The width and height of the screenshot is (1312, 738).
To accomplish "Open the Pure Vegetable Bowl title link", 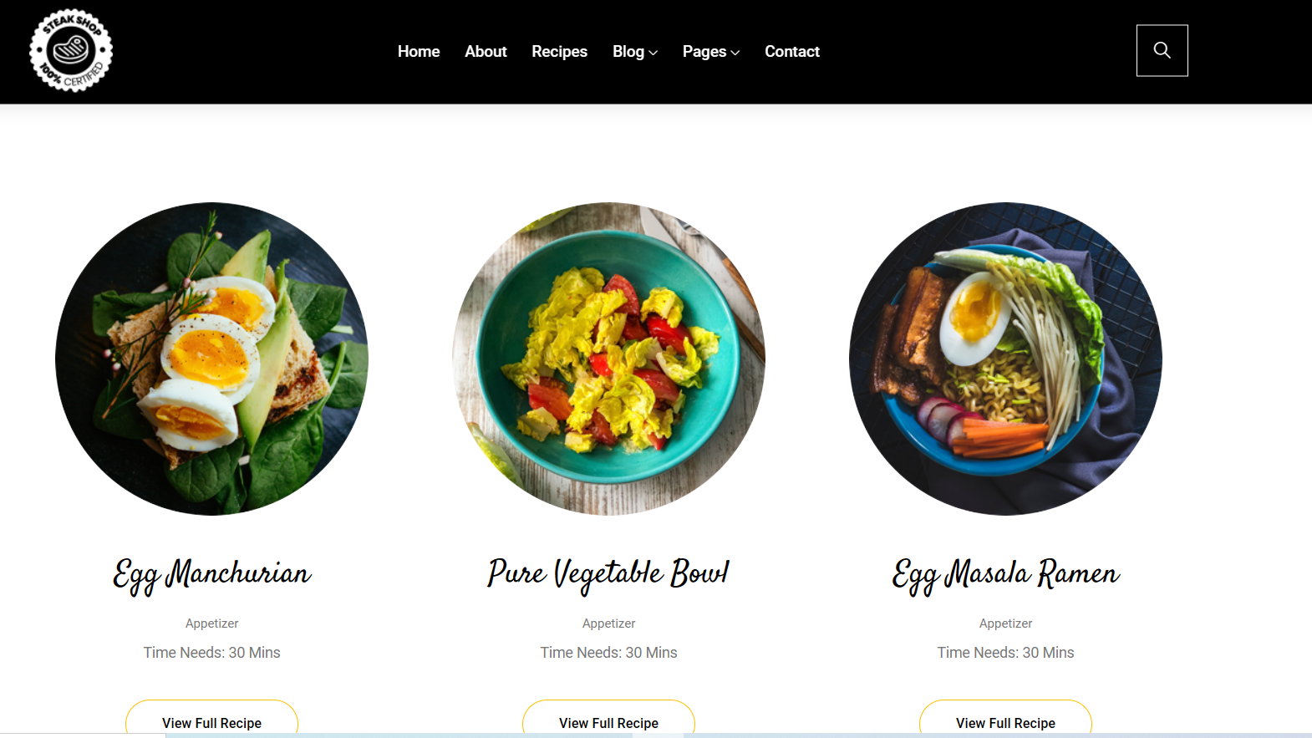I will coord(608,575).
